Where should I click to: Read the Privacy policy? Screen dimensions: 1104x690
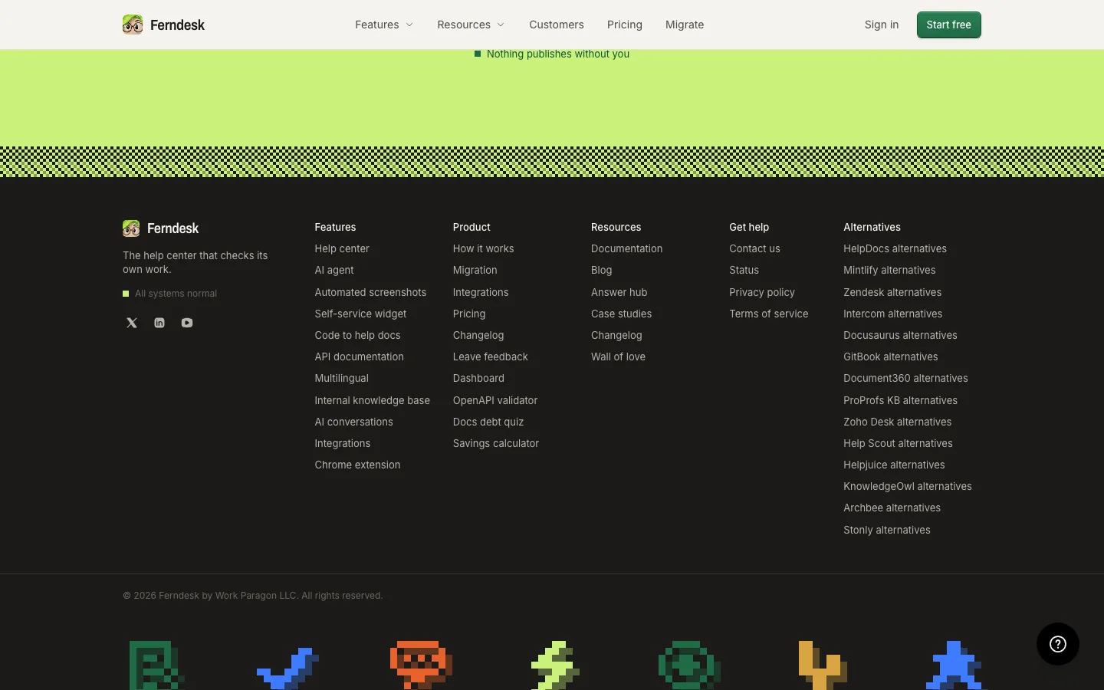(x=762, y=292)
